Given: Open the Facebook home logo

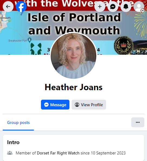Looking at the screenshot, I should (x=21, y=7).
